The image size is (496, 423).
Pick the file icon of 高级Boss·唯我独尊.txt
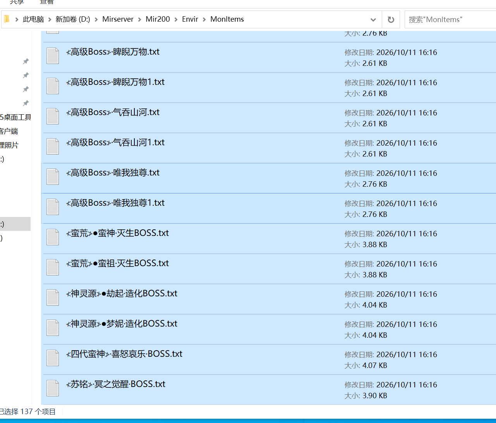53,177
